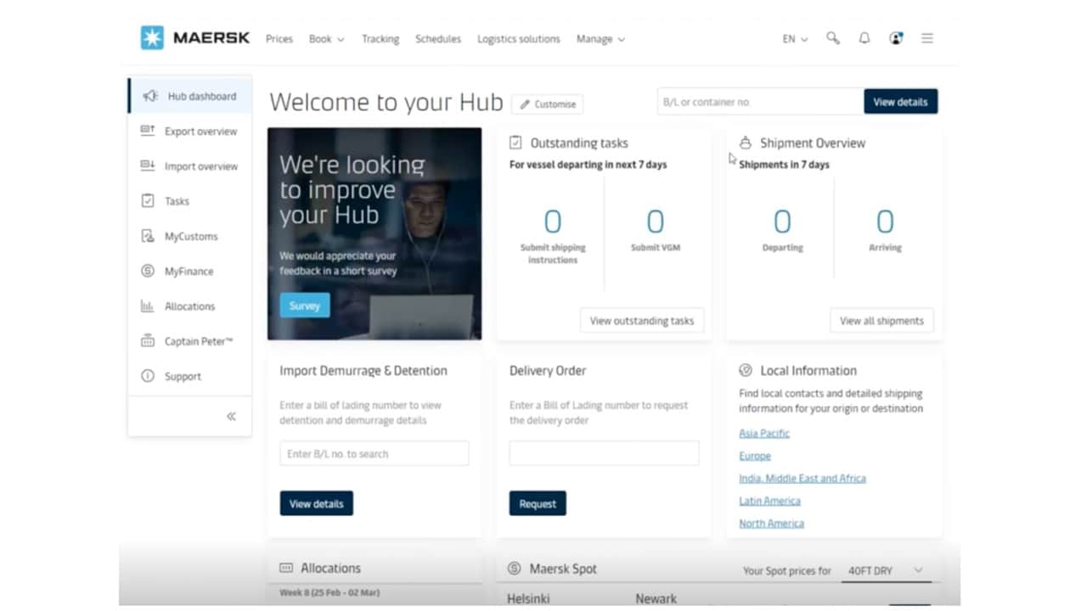The height and width of the screenshot is (611, 1087).
Task: Click the Captain Peter sidebar icon
Action: coord(148,341)
